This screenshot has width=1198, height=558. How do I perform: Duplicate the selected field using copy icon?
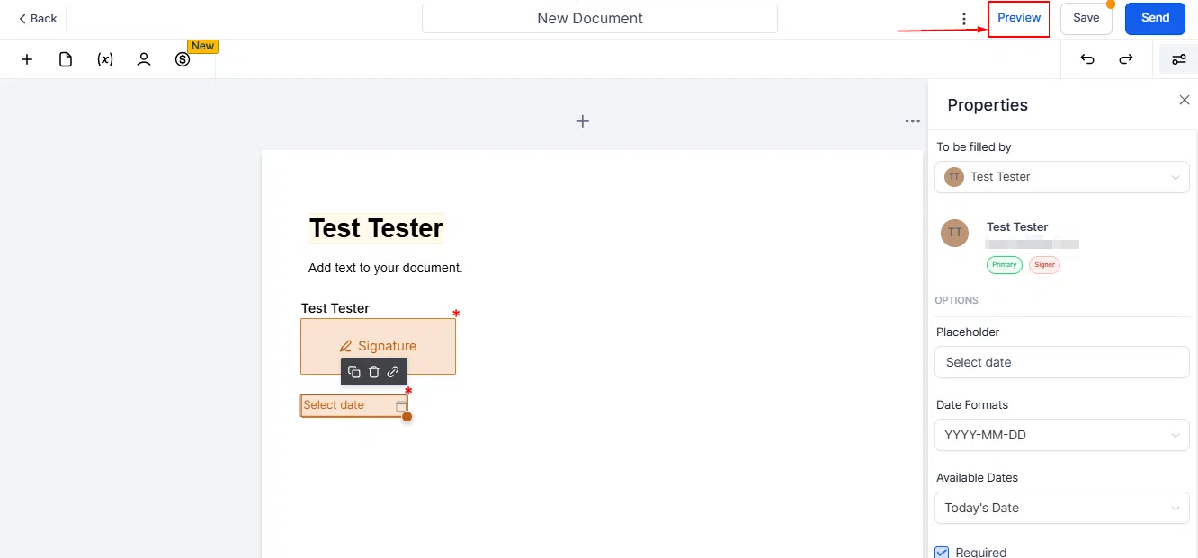(x=354, y=372)
